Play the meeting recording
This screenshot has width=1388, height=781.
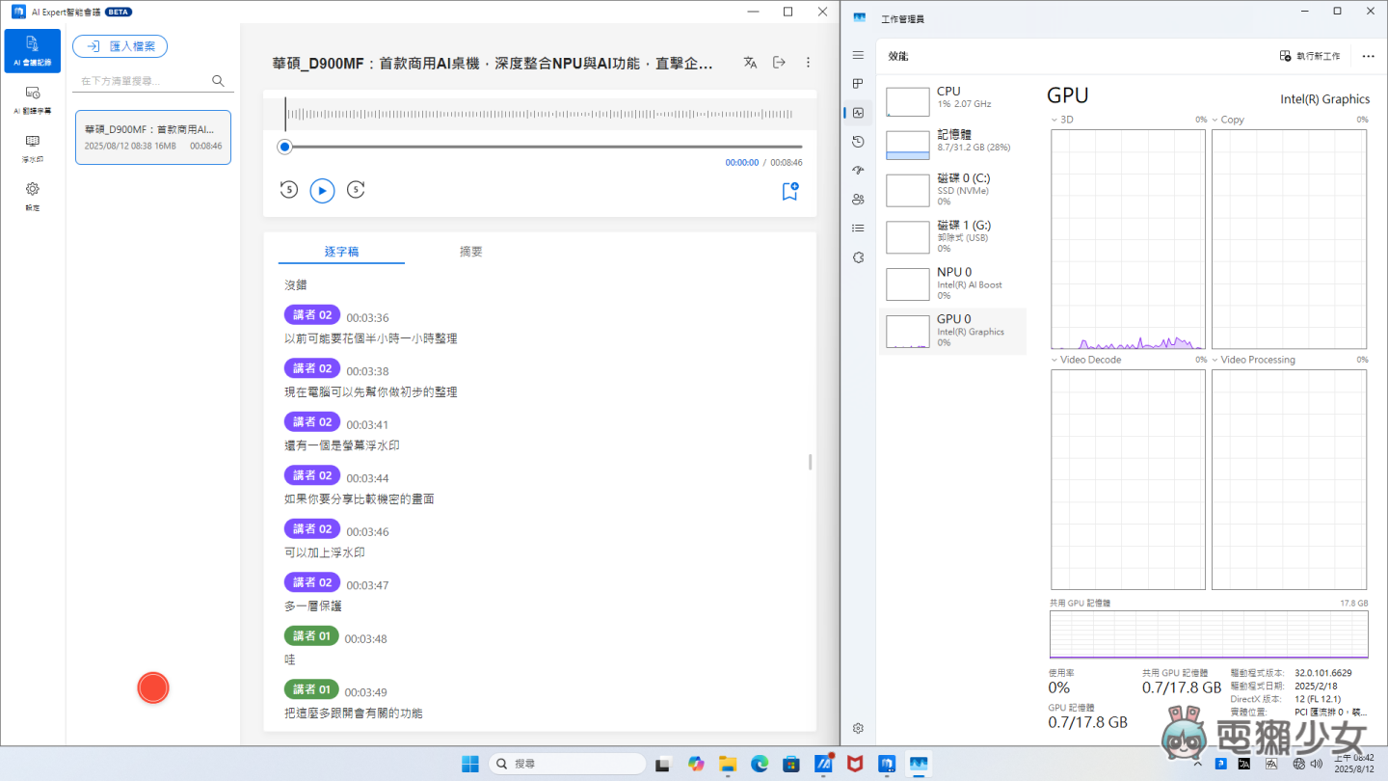click(x=322, y=191)
